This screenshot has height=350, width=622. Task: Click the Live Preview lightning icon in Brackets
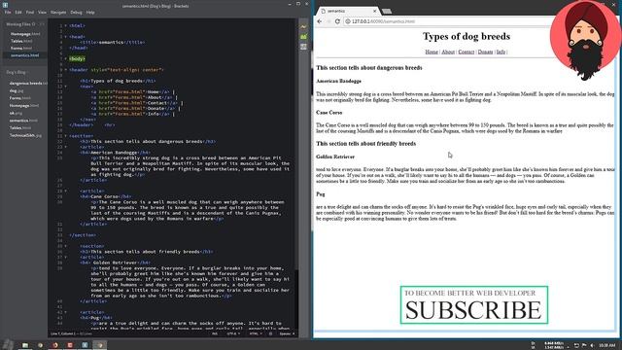click(x=303, y=26)
